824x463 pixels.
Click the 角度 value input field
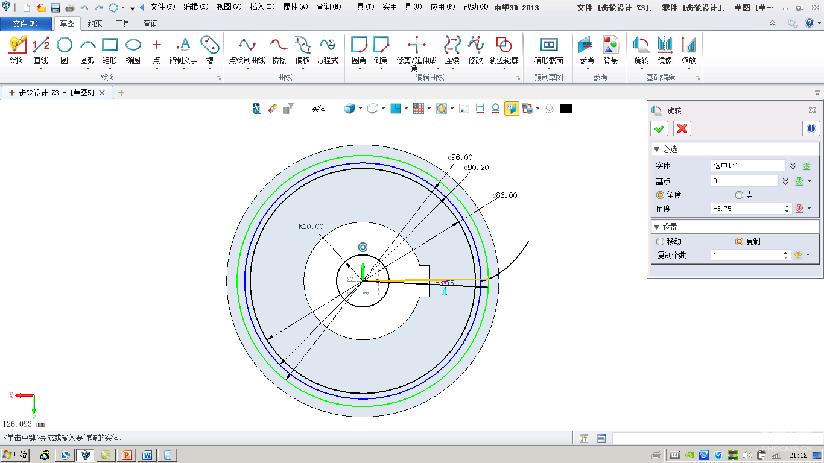coord(747,209)
